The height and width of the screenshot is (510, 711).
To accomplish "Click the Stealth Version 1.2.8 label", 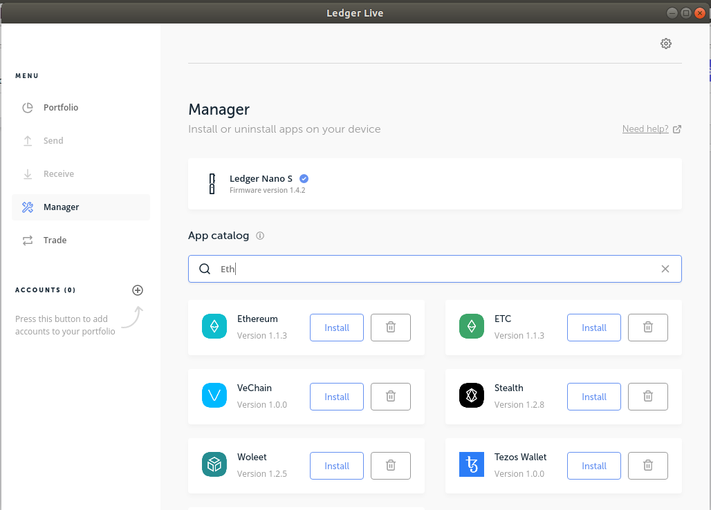I will pyautogui.click(x=519, y=404).
